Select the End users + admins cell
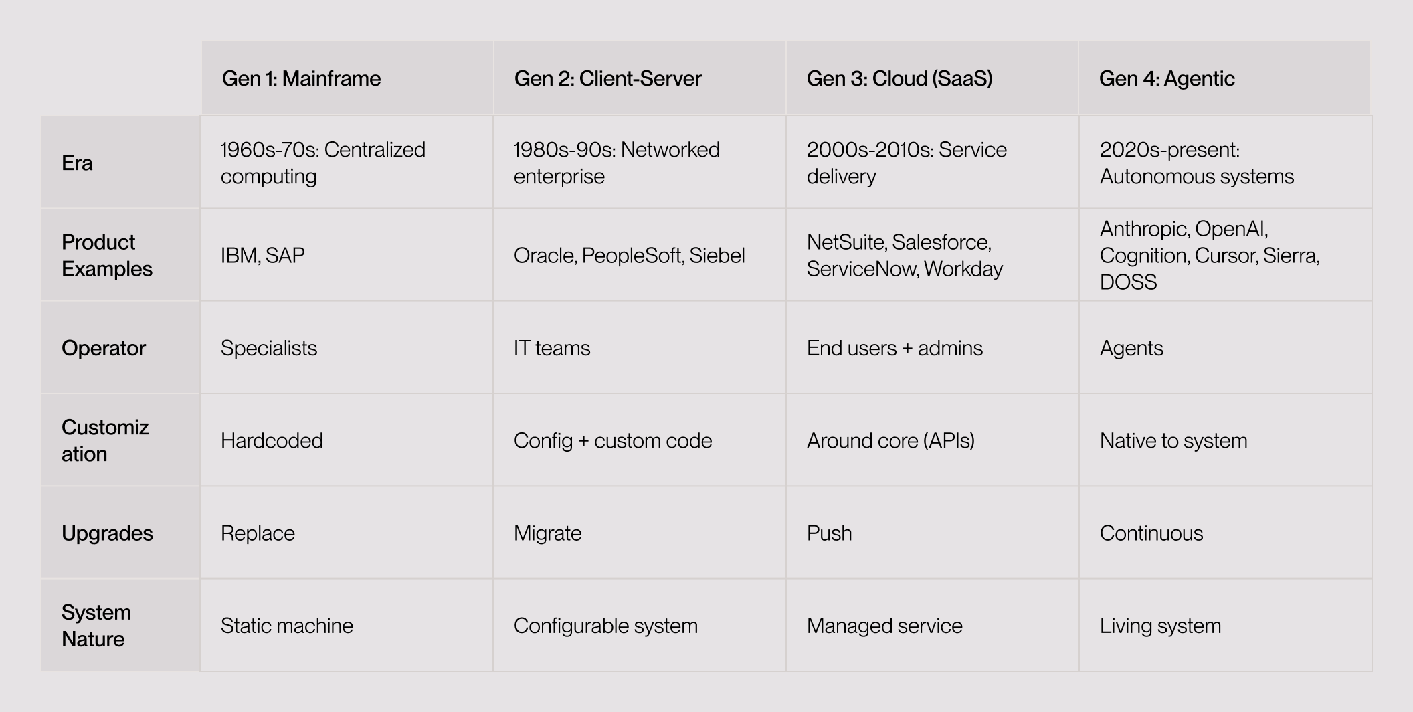This screenshot has height=712, width=1413. tap(894, 348)
